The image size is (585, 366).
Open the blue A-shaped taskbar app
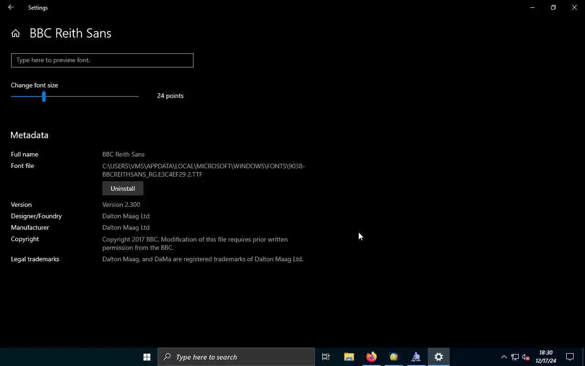(x=416, y=357)
